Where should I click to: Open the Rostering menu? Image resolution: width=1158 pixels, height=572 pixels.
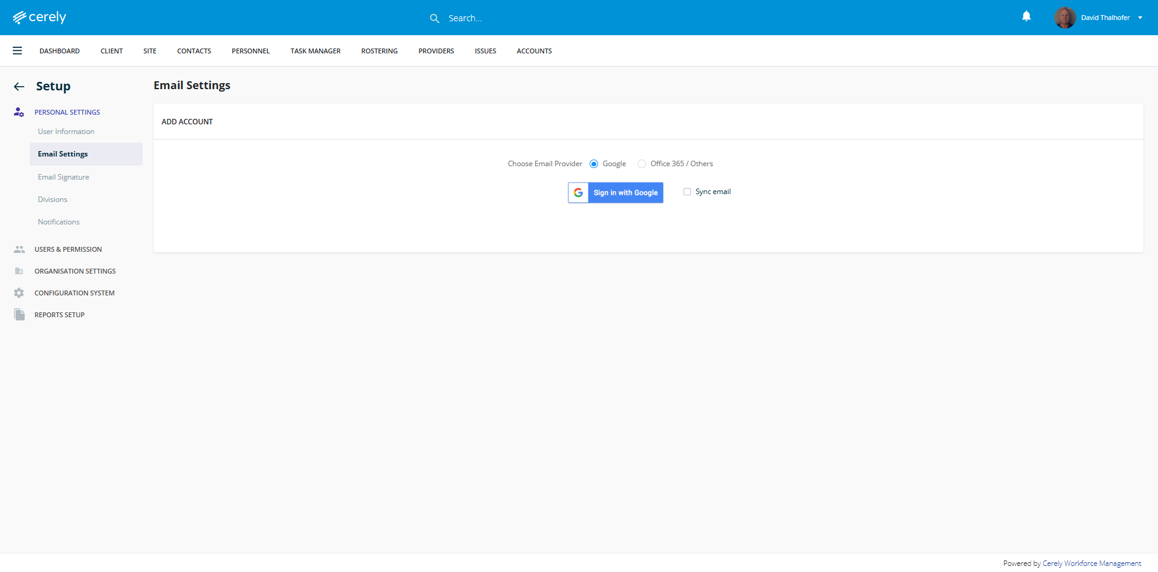coord(380,51)
